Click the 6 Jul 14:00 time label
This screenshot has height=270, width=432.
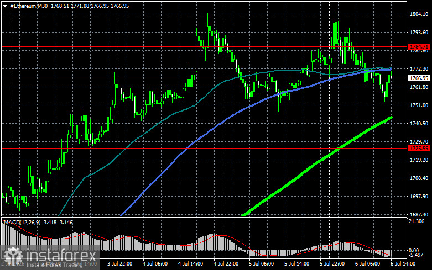click(403, 264)
